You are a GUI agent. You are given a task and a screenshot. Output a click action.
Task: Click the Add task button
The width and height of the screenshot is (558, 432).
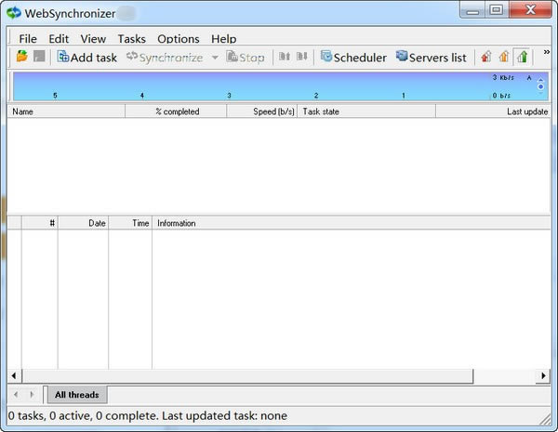coord(86,58)
